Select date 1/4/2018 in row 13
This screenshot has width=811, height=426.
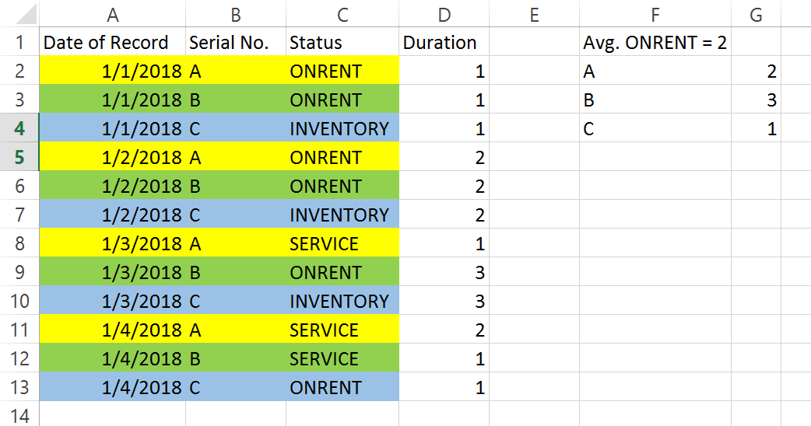tap(112, 387)
